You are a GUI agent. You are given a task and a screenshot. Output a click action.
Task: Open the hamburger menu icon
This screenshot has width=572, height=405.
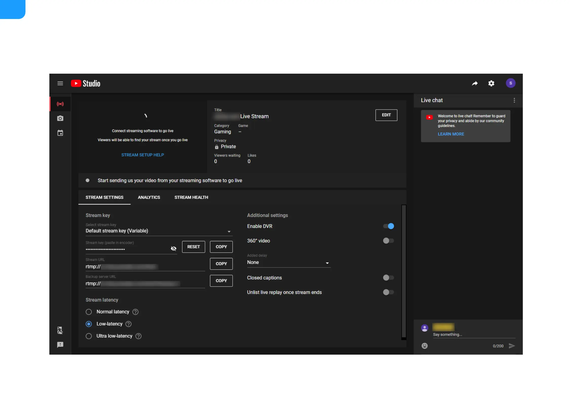60,83
